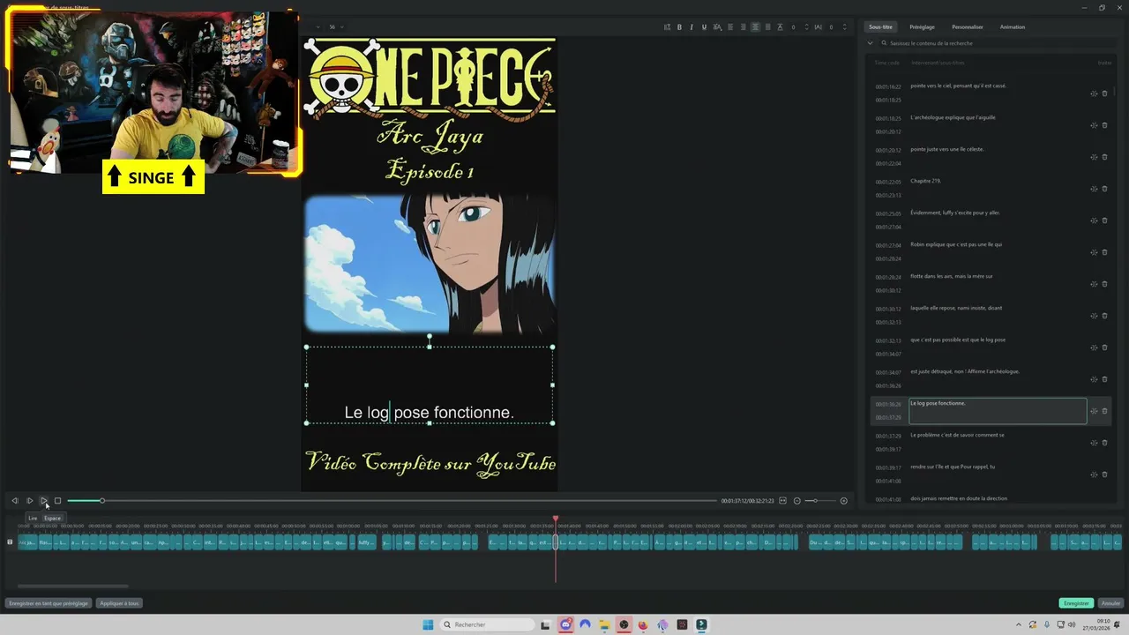The image size is (1129, 635).
Task: Align subtitle text left
Action: coord(730,27)
